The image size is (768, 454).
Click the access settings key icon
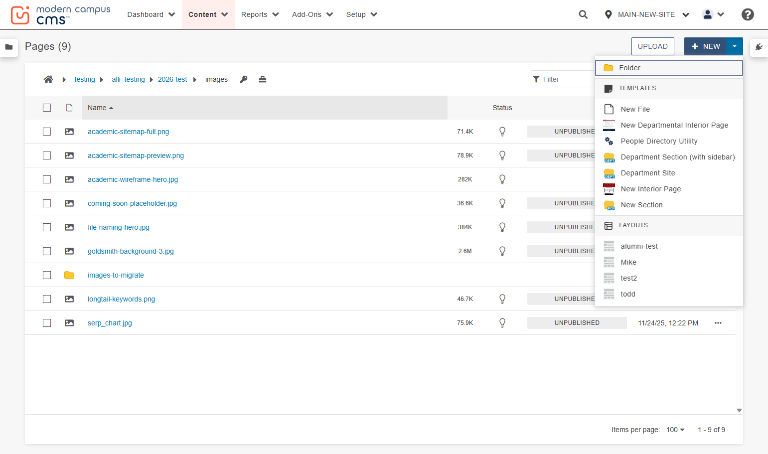[244, 79]
